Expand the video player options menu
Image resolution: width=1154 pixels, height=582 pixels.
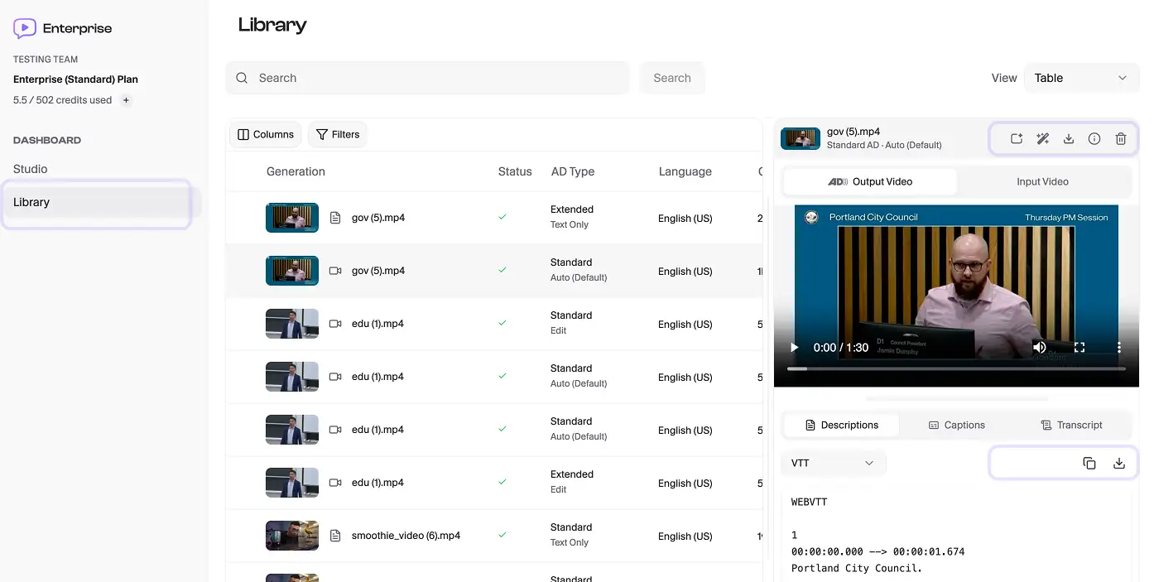pyautogui.click(x=1118, y=347)
